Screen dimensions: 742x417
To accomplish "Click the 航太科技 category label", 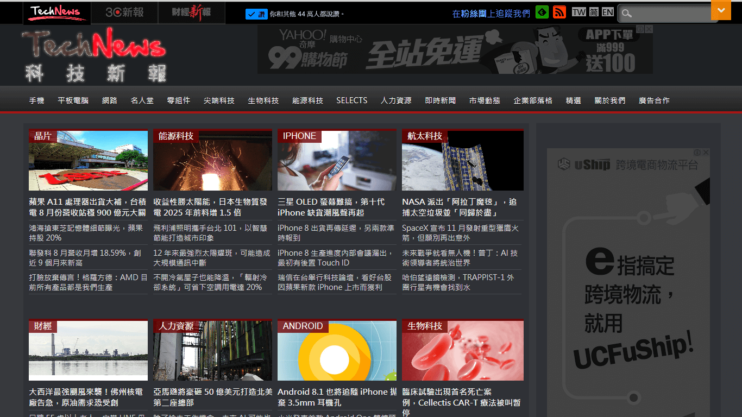I will pos(425,136).
